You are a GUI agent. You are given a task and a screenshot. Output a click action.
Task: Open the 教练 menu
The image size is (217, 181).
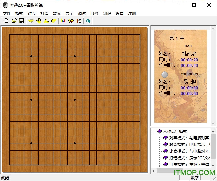point(57,14)
